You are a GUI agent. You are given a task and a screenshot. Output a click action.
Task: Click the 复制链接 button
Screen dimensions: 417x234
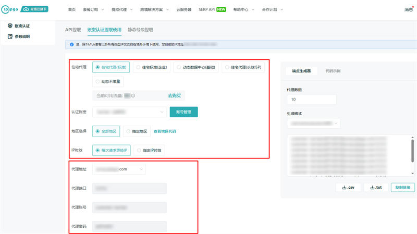pyautogui.click(x=402, y=188)
